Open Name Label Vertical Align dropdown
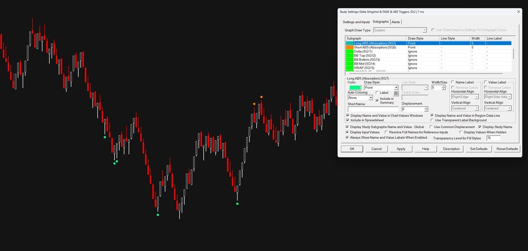 pos(465,108)
